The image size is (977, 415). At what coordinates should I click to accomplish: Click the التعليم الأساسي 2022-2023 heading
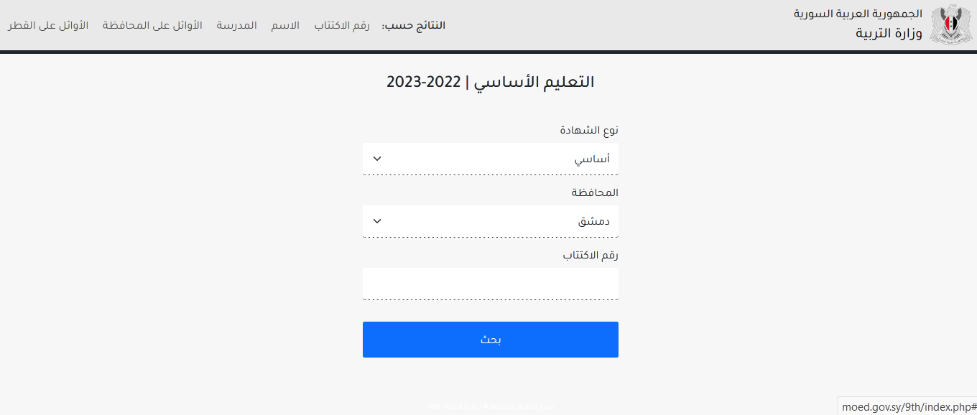[x=490, y=82]
